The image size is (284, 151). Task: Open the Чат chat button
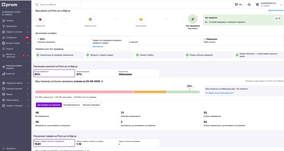[238, 5]
